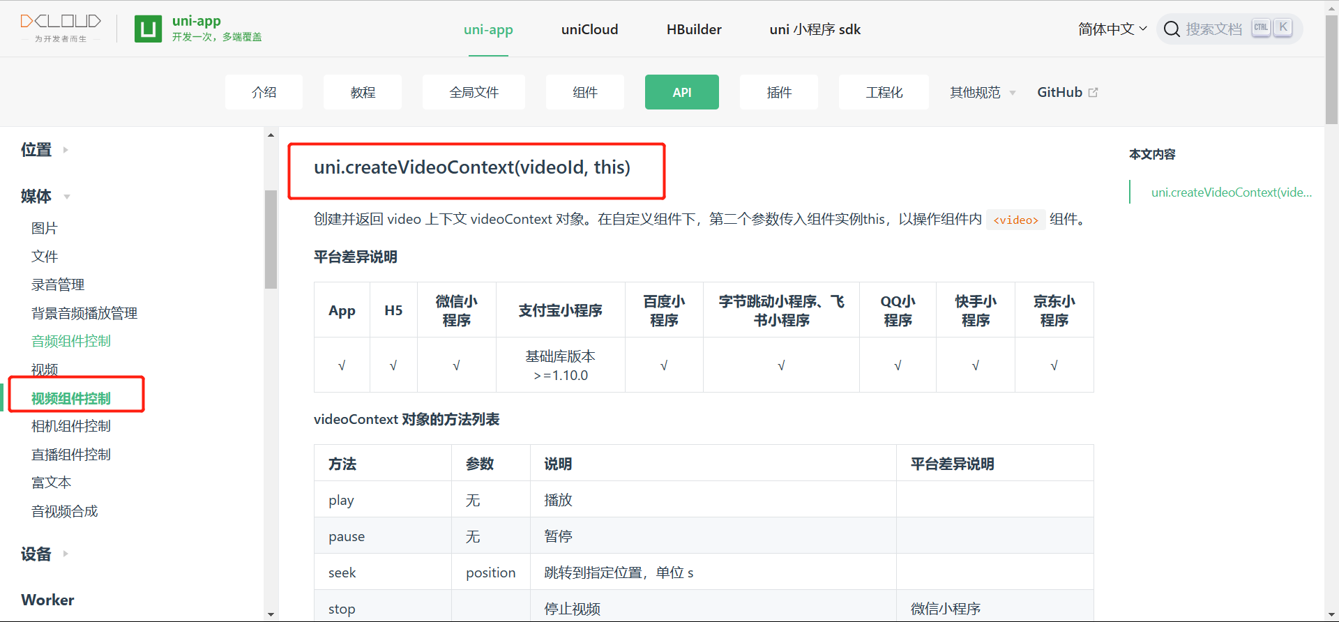Image resolution: width=1339 pixels, height=622 pixels.
Task: Open 富文本 in the sidebar
Action: tap(52, 483)
